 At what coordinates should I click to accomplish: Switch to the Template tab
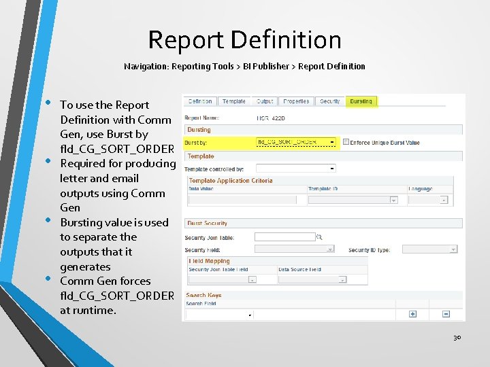[234, 101]
